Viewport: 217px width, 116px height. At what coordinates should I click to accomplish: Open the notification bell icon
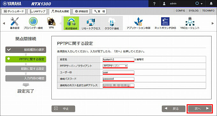[x=211, y=3]
